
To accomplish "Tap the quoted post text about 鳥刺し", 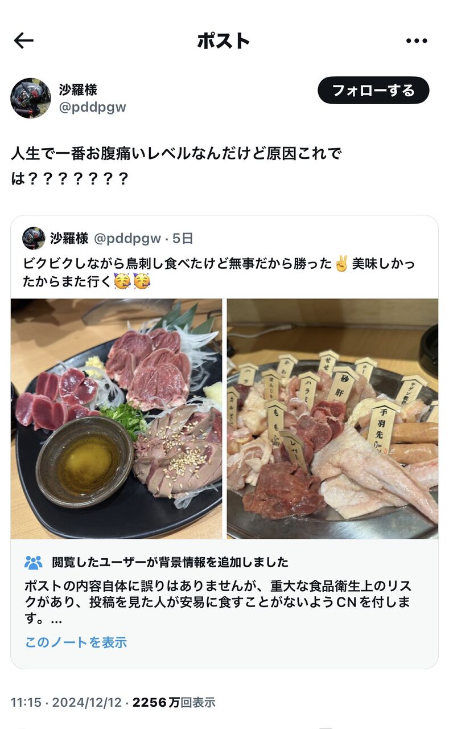I will (x=219, y=273).
